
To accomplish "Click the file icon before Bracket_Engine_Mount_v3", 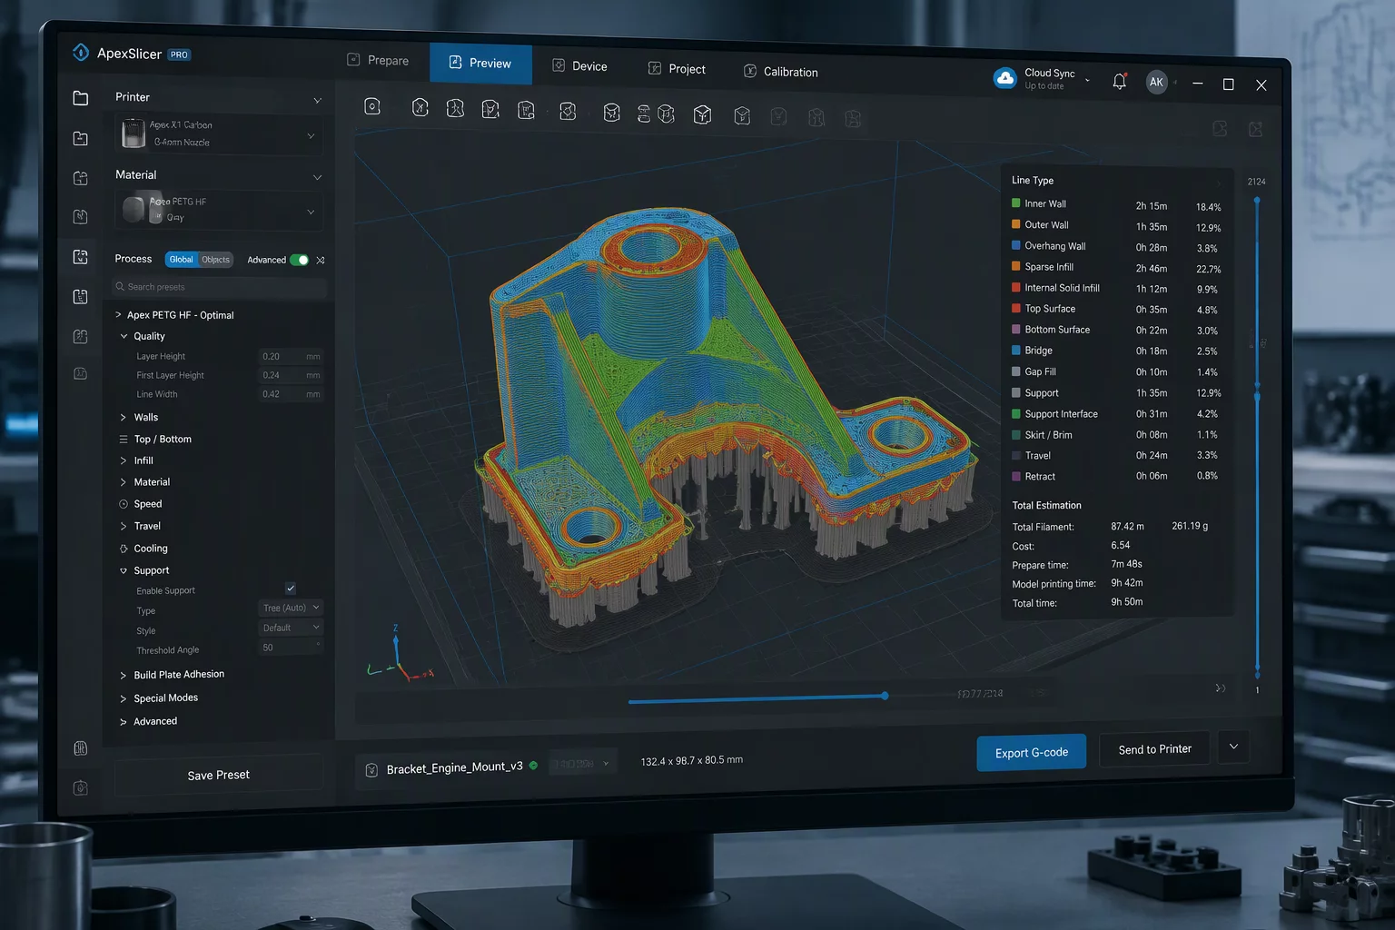I will (371, 770).
